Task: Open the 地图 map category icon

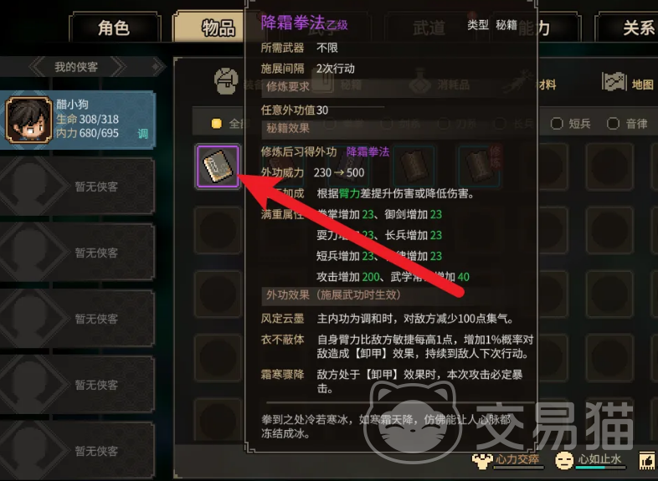Action: pos(614,82)
